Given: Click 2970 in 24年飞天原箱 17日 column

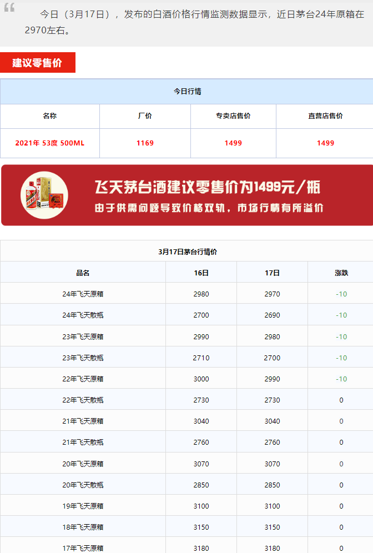Looking at the screenshot, I should [272, 294].
